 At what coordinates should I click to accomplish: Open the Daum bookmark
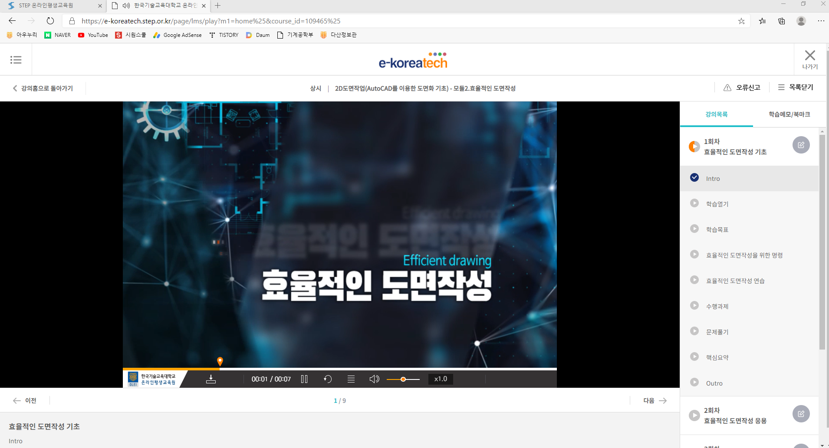258,35
